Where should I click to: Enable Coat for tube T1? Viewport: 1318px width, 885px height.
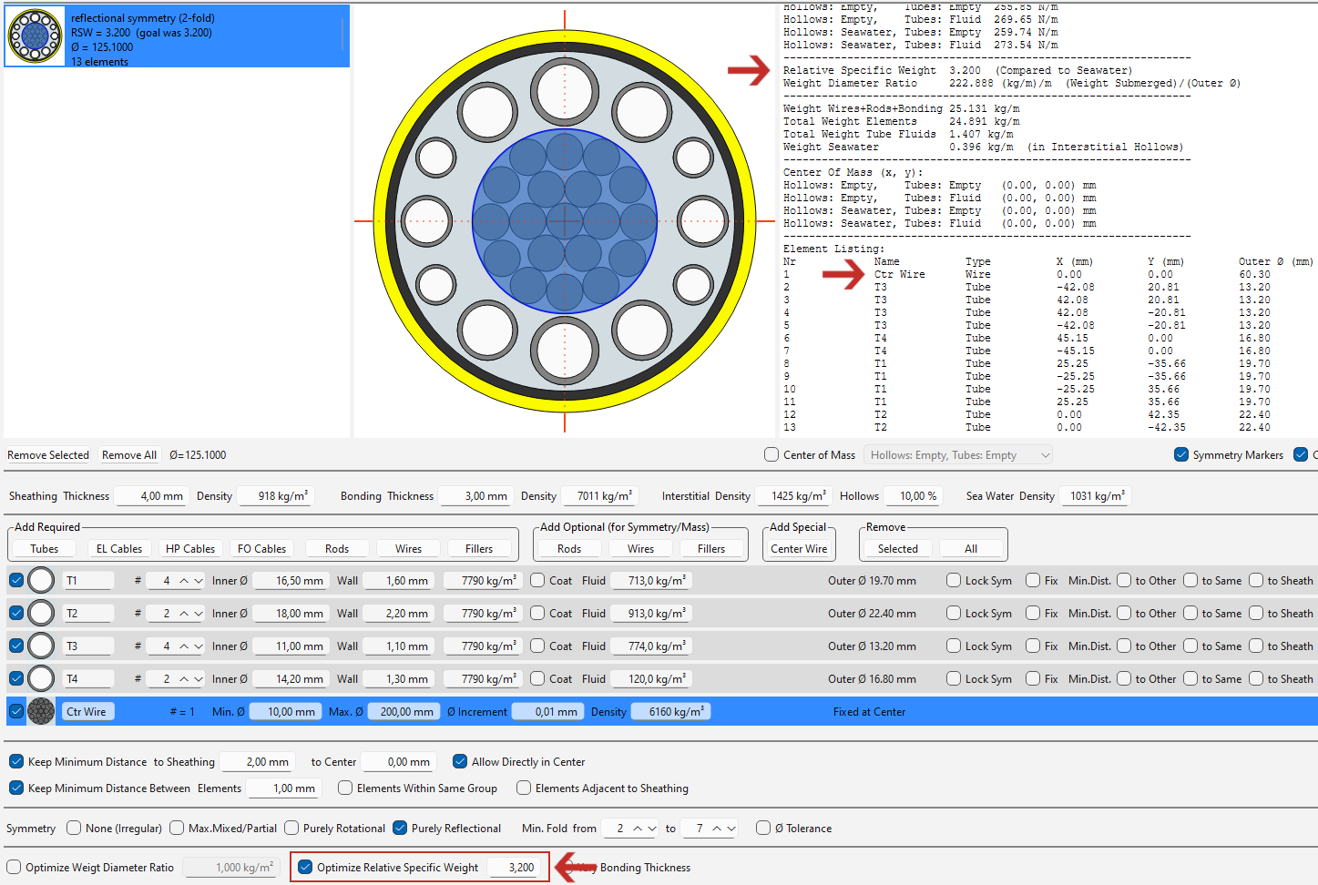point(537,580)
